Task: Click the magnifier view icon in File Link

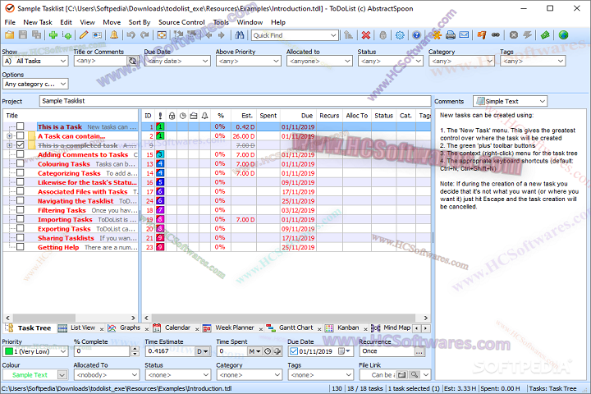Action: click(415, 375)
